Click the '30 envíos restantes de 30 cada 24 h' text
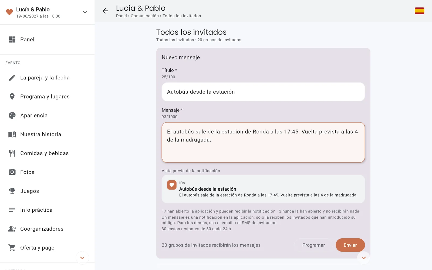This screenshot has height=270, width=432. [x=196, y=229]
